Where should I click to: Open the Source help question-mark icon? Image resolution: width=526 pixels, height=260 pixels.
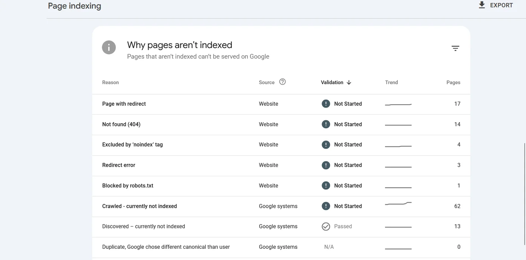click(x=283, y=82)
